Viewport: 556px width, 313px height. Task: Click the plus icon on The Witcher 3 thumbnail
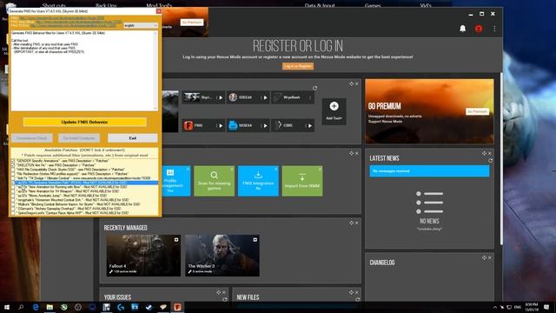tap(255, 240)
